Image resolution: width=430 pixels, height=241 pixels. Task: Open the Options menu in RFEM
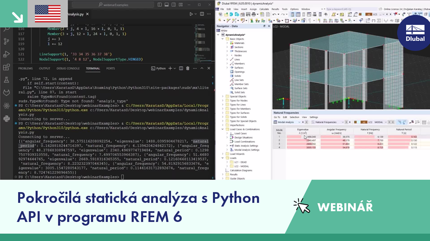(294, 9)
